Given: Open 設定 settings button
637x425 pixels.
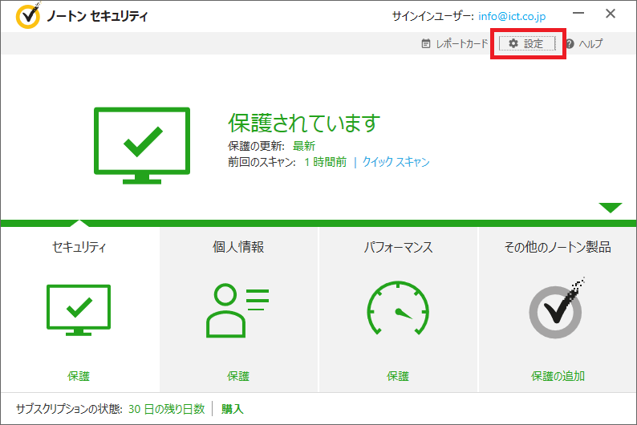Looking at the screenshot, I should coord(527,43).
